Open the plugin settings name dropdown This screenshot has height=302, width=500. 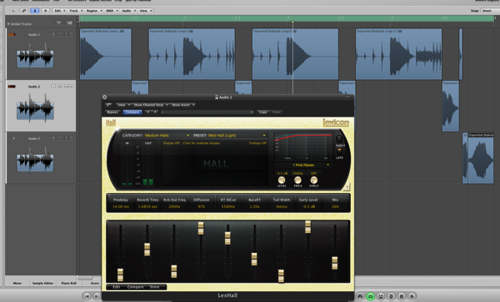[207, 112]
